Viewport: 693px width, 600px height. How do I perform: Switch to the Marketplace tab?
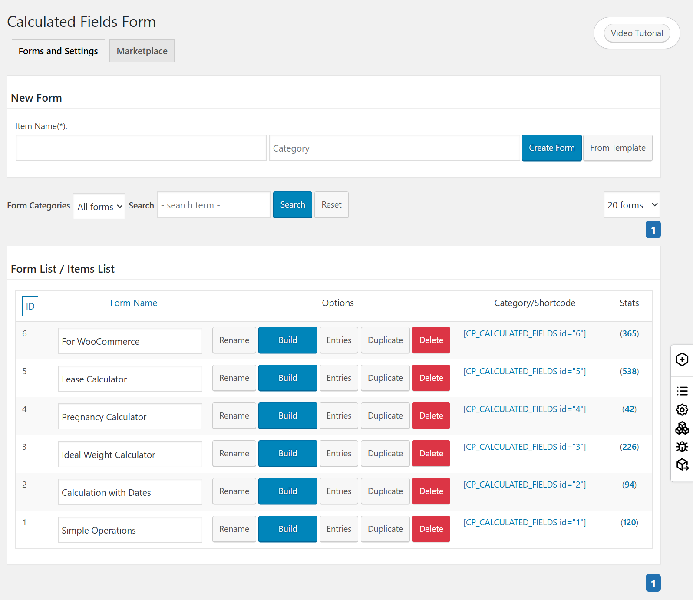(142, 51)
